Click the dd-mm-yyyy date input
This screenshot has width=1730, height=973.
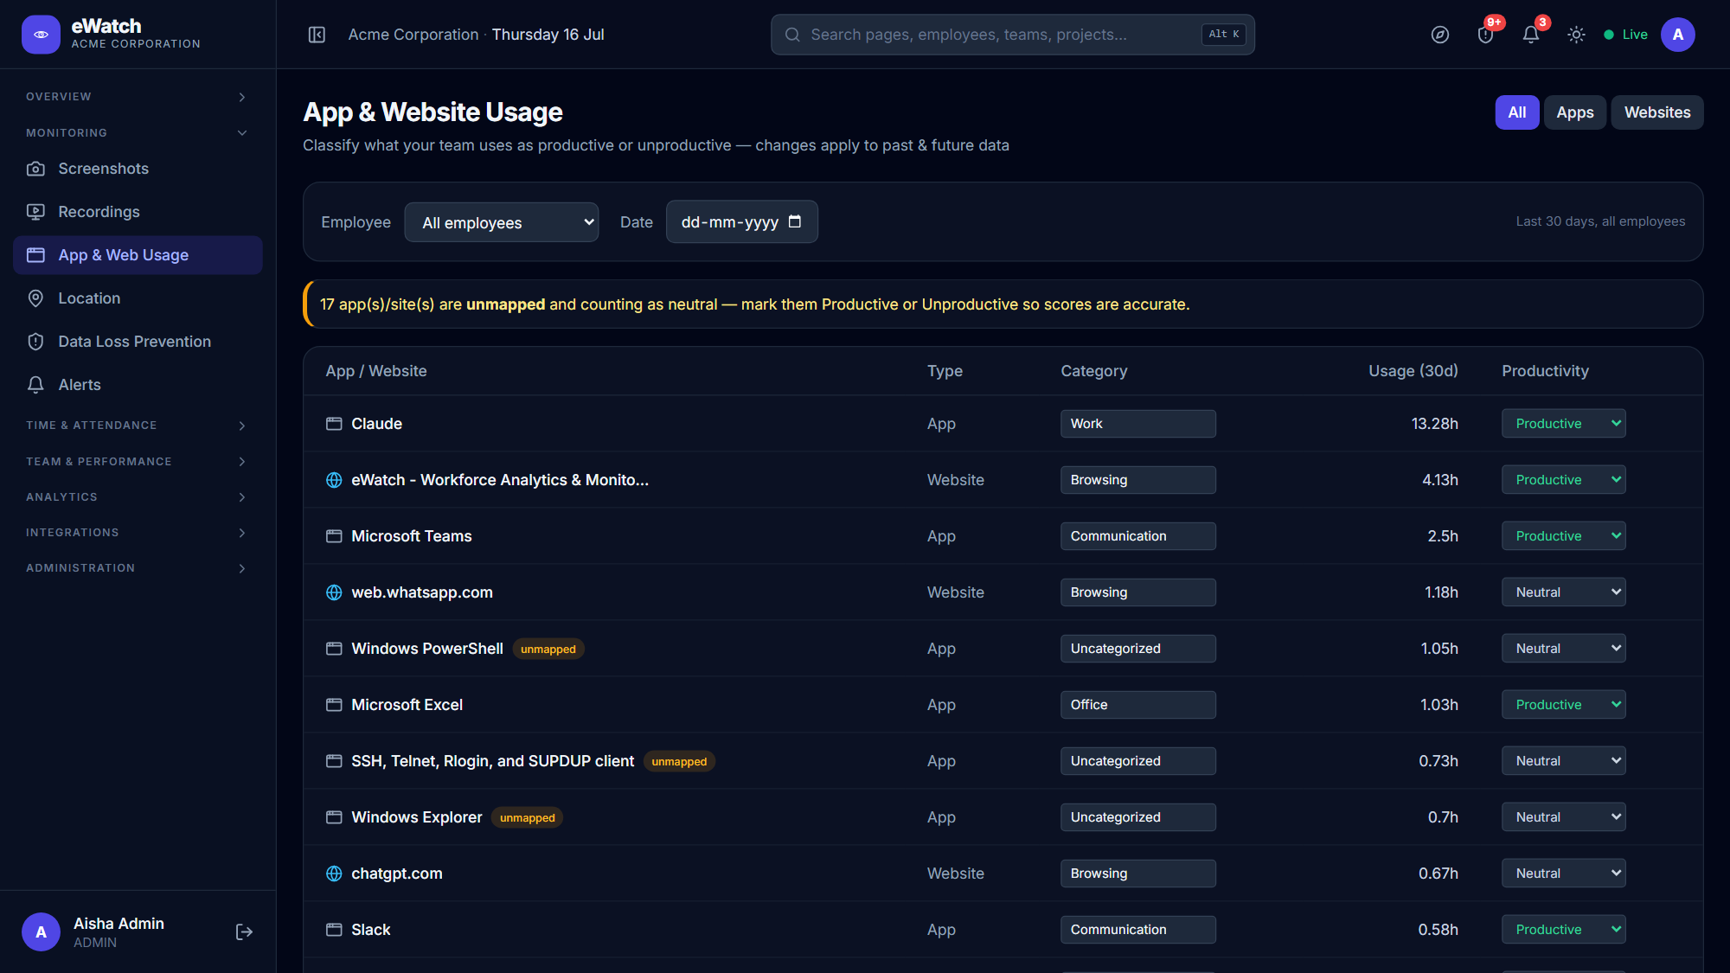click(x=741, y=222)
